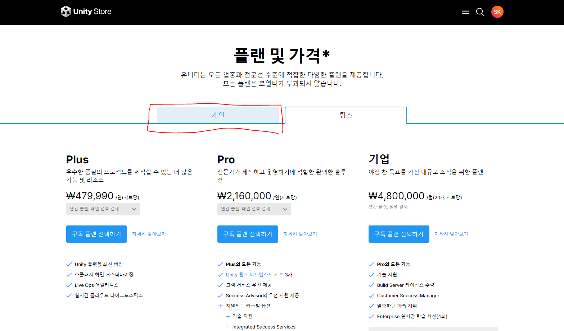
Task: Collapse the 지원되는 커스텀 옵션 expander
Action: (x=221, y=306)
